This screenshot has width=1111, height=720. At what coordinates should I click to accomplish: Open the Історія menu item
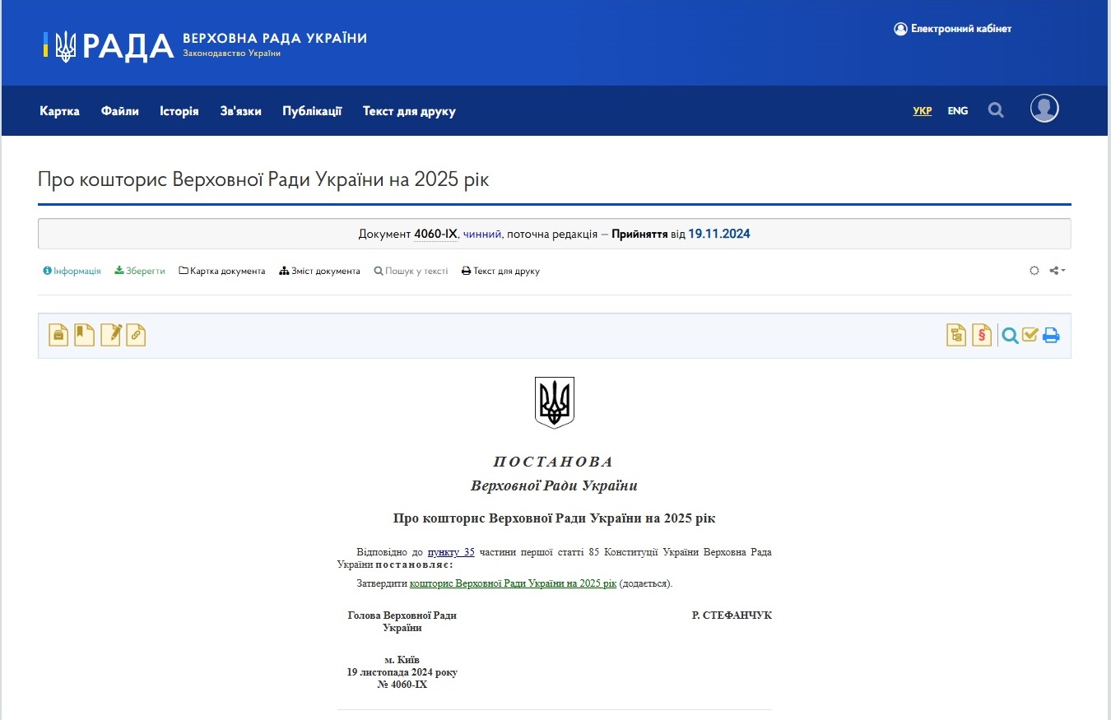click(x=179, y=111)
